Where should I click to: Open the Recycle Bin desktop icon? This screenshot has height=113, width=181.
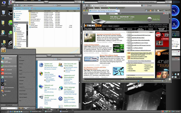tap(3, 13)
